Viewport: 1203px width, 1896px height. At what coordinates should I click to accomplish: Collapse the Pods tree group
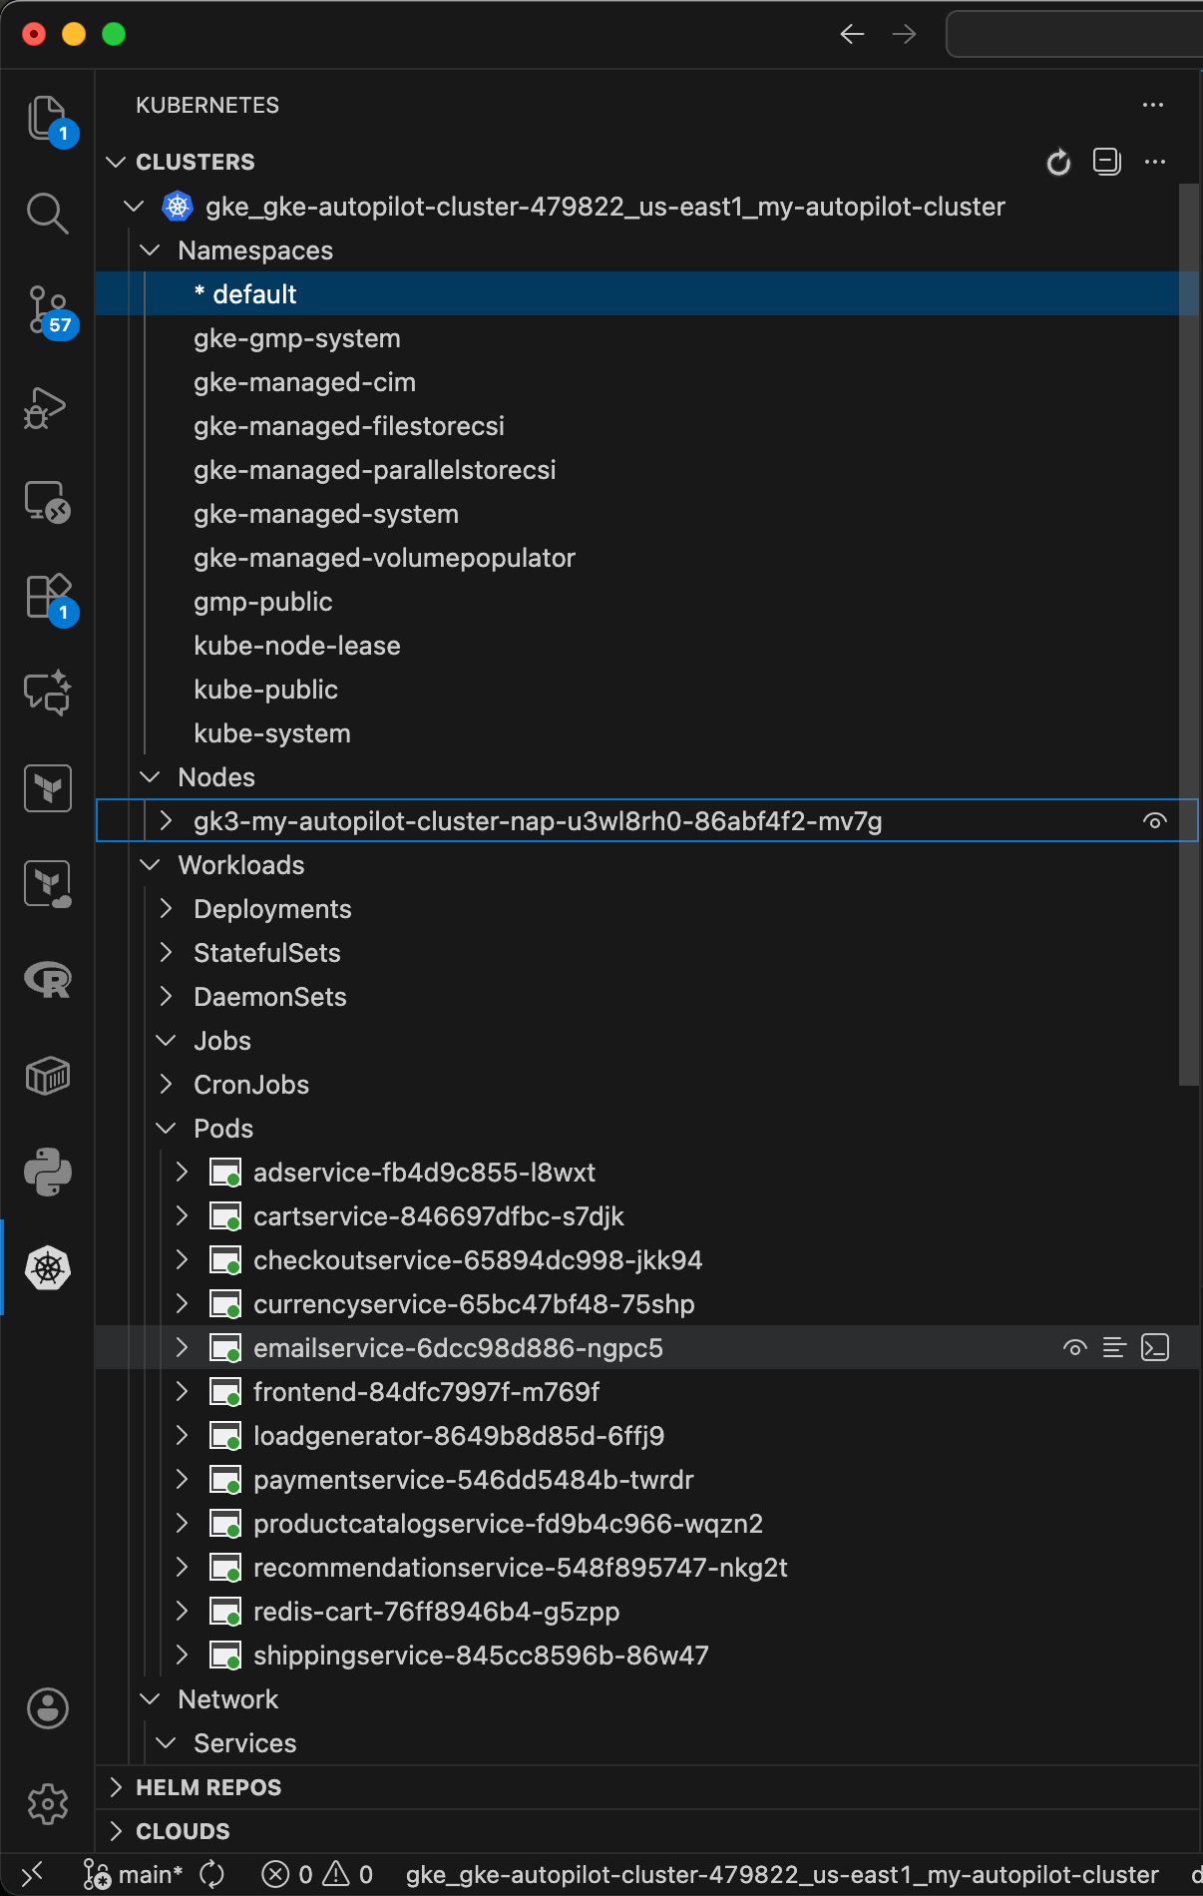coord(167,1129)
